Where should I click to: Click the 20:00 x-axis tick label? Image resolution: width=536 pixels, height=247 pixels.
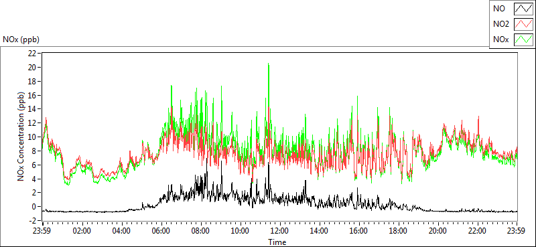438,231
